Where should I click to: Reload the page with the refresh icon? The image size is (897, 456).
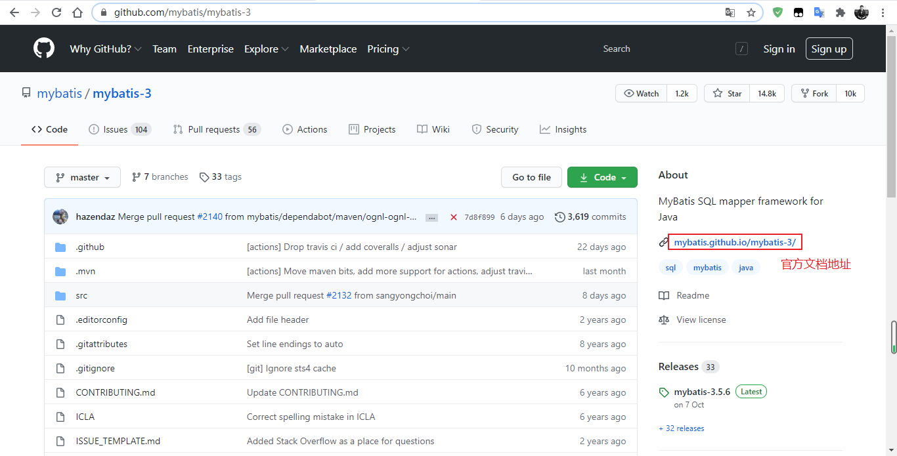[x=56, y=12]
